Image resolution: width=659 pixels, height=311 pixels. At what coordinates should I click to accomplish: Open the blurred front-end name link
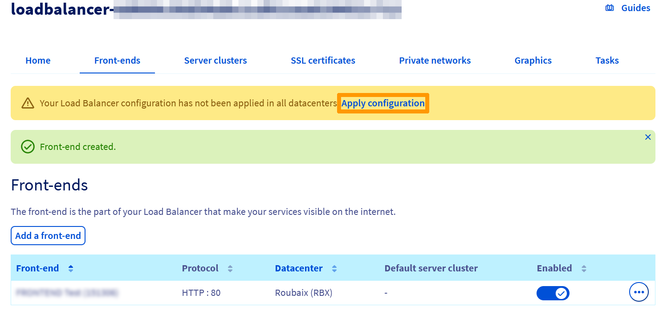point(67,293)
